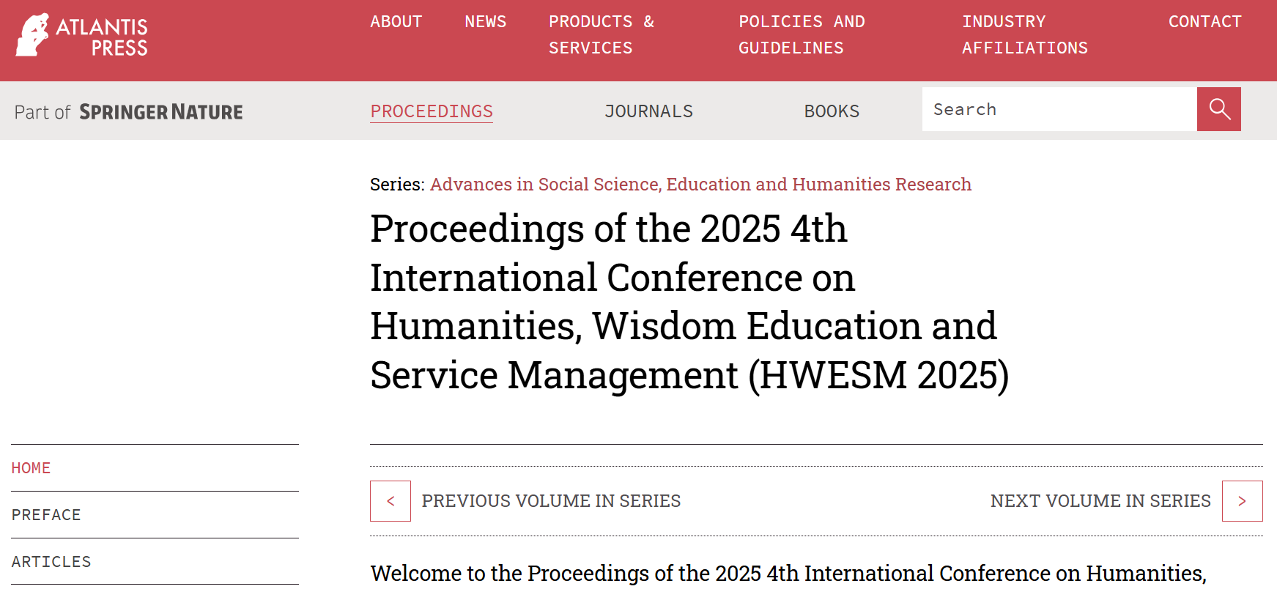The image size is (1277, 589).
Task: Click the magnifying glass search button
Action: (x=1218, y=109)
